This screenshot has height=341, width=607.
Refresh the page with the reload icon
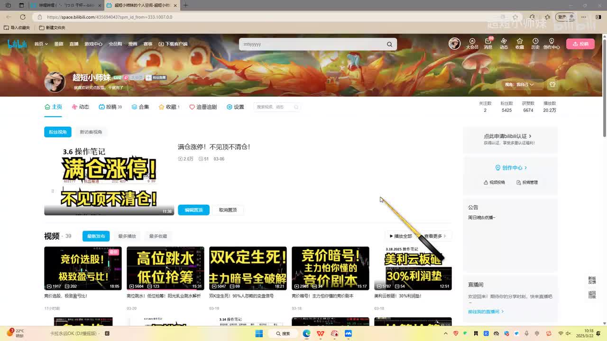22,17
